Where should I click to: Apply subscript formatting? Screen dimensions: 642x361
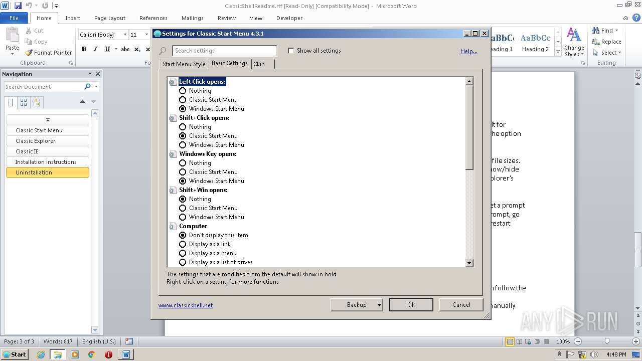[x=137, y=49]
